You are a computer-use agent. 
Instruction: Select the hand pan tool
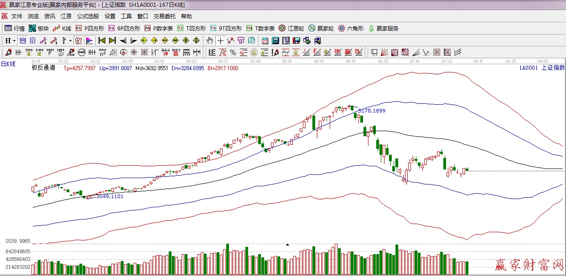209,41
